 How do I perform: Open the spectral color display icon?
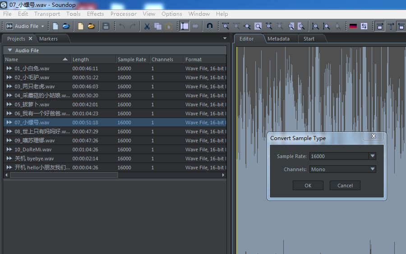click(353, 26)
